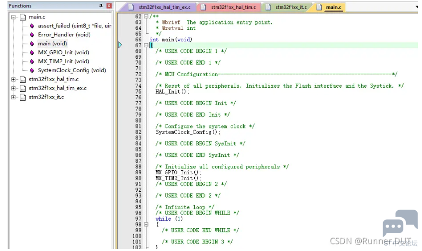
Task: Collapse the while loop fold at line 98
Action: 146,224
